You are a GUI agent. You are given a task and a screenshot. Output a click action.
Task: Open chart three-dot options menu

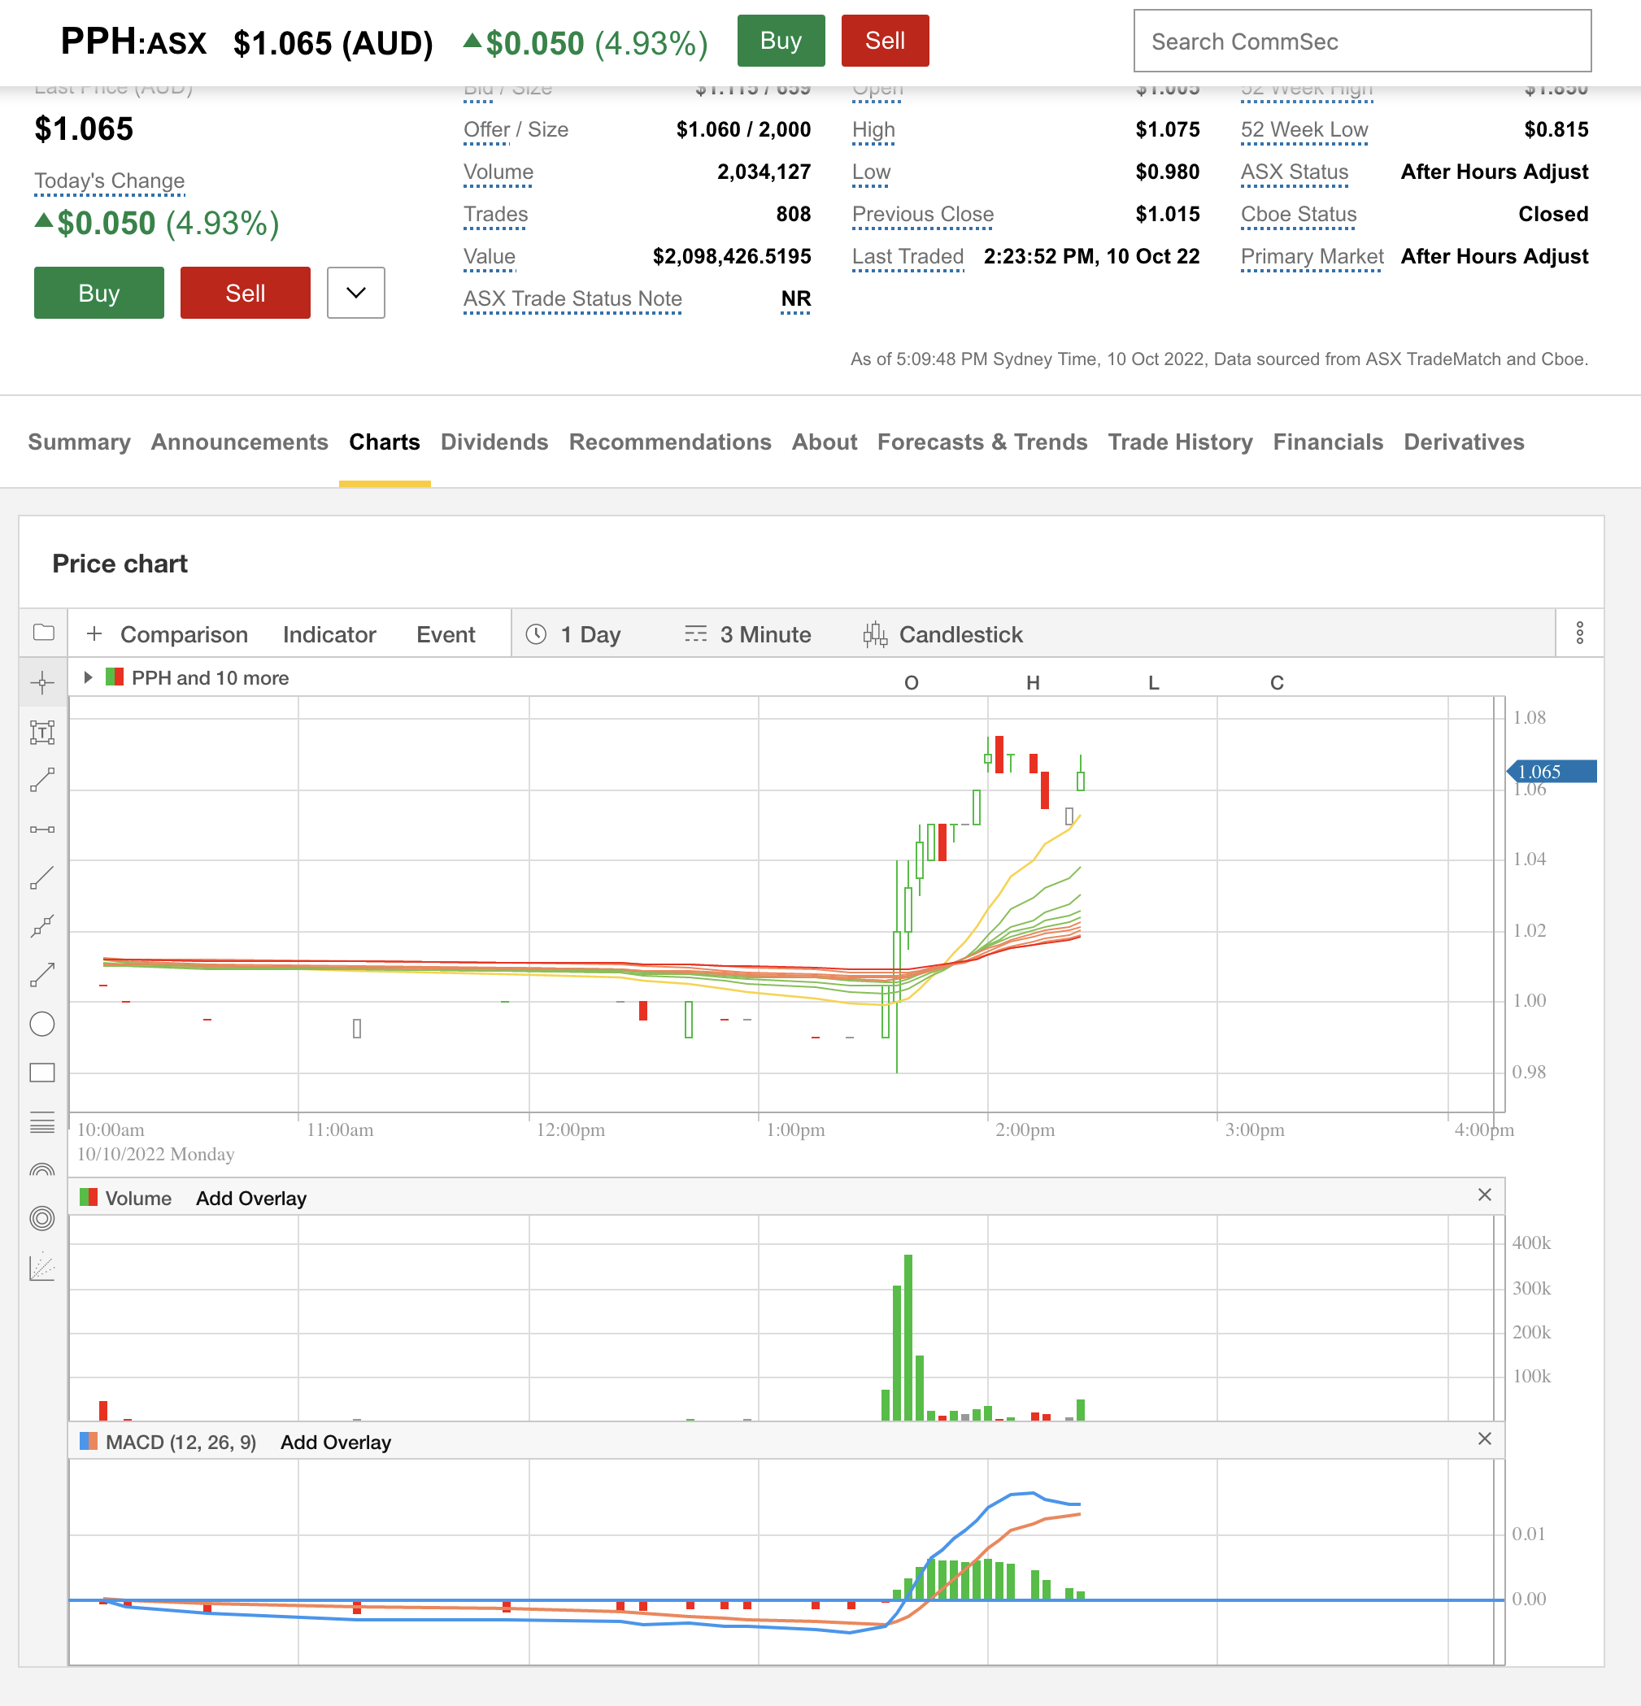[x=1579, y=633]
